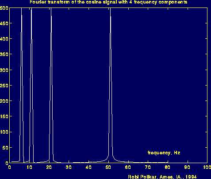Click the y-axis tick label 350
Image resolution: width=211 pixels, height=179 pixels.
pos(4,54)
